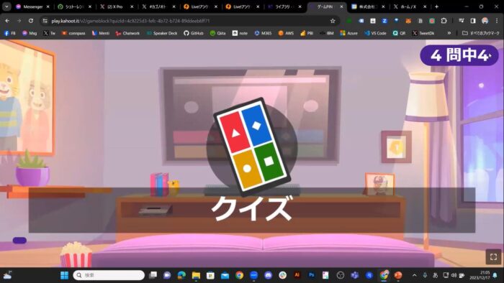
Task: Open a new browser tab
Action: coord(436,6)
